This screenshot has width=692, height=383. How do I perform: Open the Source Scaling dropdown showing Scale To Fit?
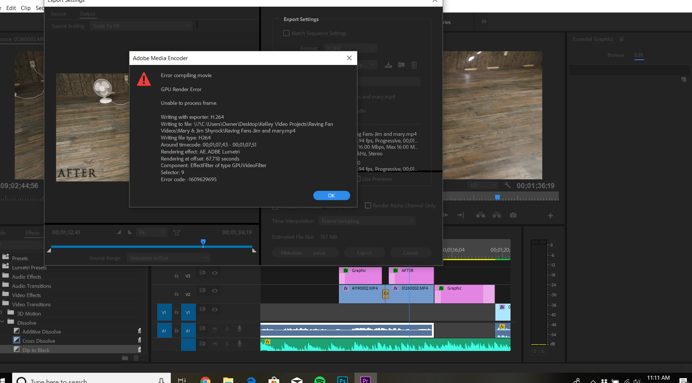(141, 25)
